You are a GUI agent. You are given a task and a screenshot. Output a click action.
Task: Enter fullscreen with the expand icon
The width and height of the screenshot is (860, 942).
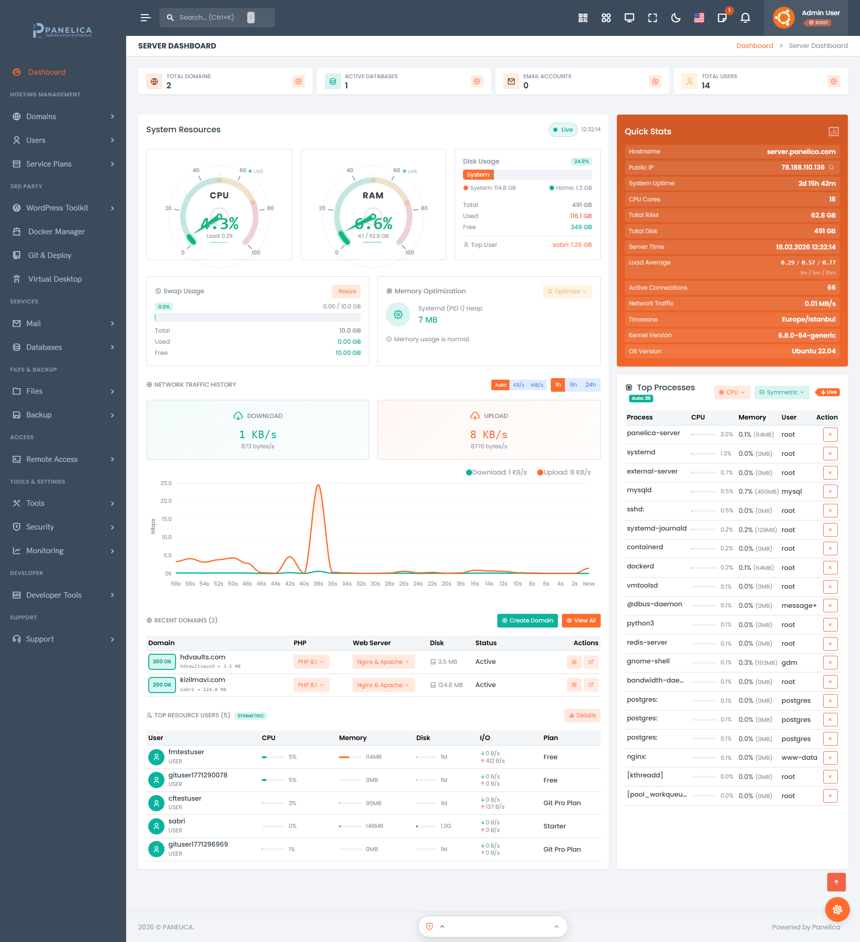(653, 18)
